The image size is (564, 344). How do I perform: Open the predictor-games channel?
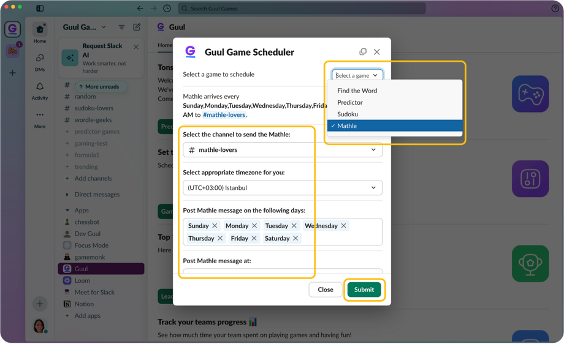[97, 132]
